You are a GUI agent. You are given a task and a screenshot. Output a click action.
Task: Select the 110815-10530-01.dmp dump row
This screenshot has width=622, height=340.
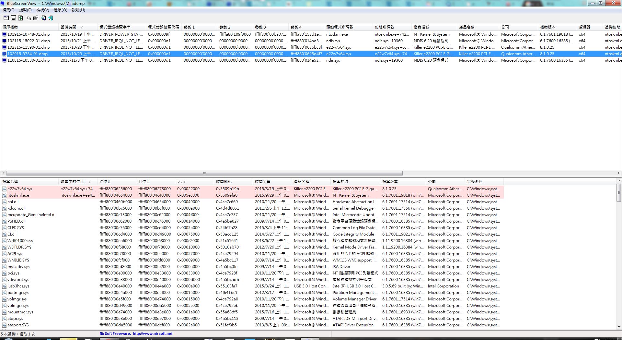pos(29,60)
